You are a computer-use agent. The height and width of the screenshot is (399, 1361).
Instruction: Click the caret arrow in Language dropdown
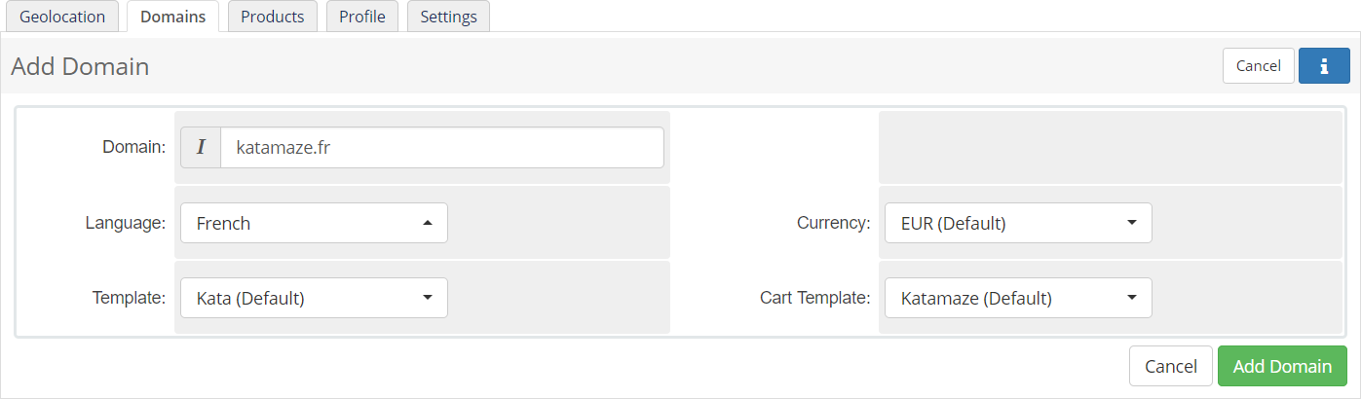427,223
